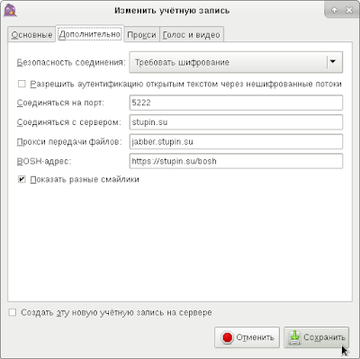The image size is (360, 359).
Task: Click the Pidgin bird icon in title bar
Action: (10, 10)
